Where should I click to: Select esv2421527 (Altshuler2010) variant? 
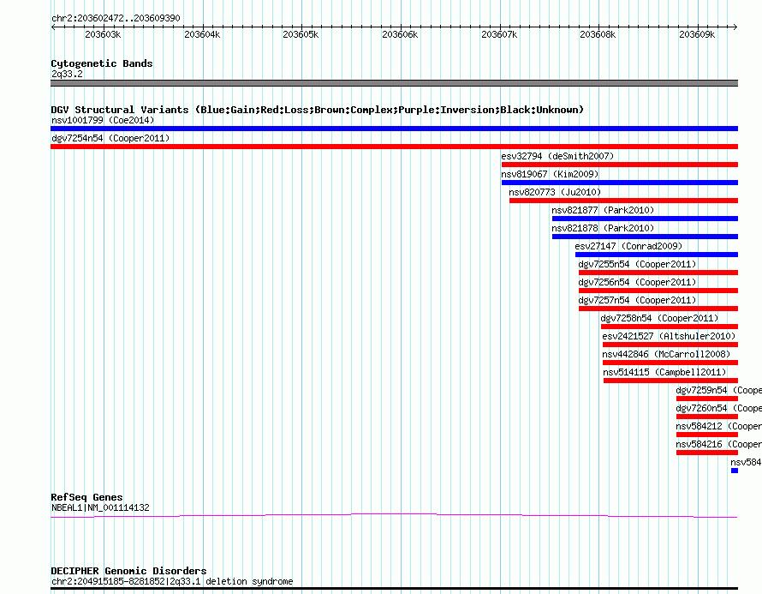coord(669,336)
